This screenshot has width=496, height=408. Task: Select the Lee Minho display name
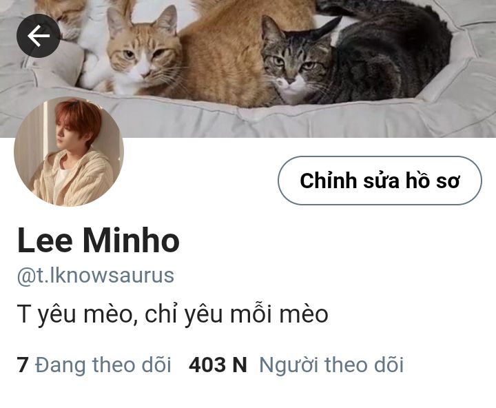(99, 241)
